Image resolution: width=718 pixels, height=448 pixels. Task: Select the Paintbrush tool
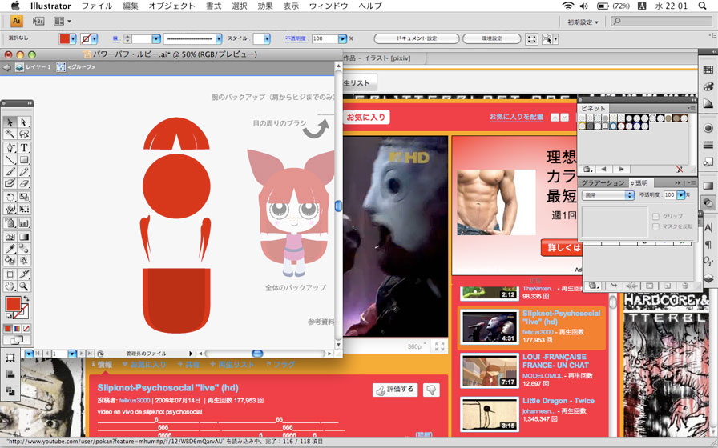click(10, 172)
